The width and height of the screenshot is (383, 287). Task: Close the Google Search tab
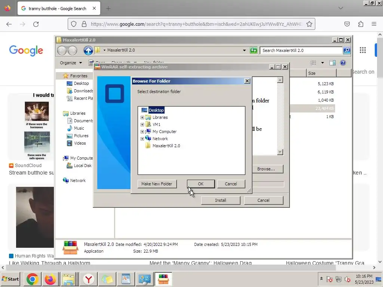point(94,8)
